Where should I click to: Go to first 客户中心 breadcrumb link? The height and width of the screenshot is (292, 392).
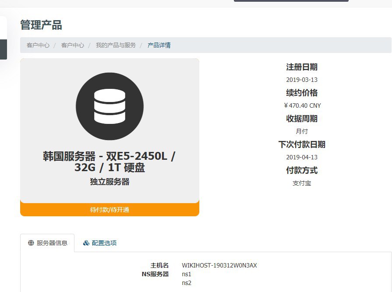point(38,45)
